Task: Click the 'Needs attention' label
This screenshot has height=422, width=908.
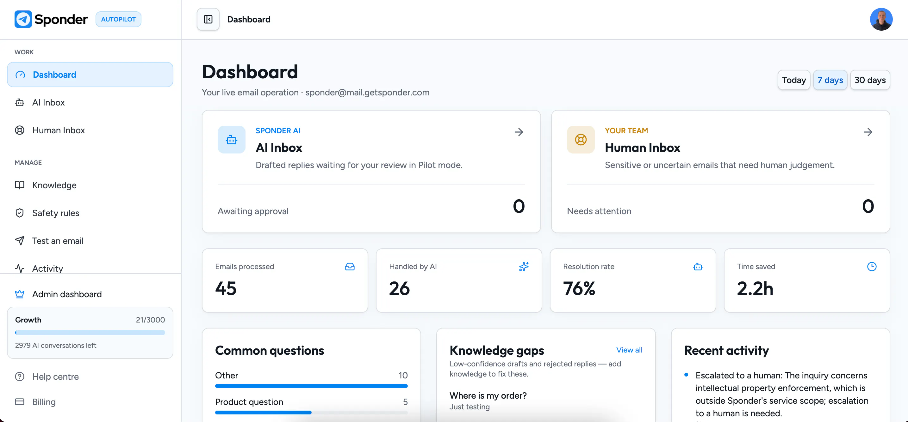Action: click(x=599, y=211)
